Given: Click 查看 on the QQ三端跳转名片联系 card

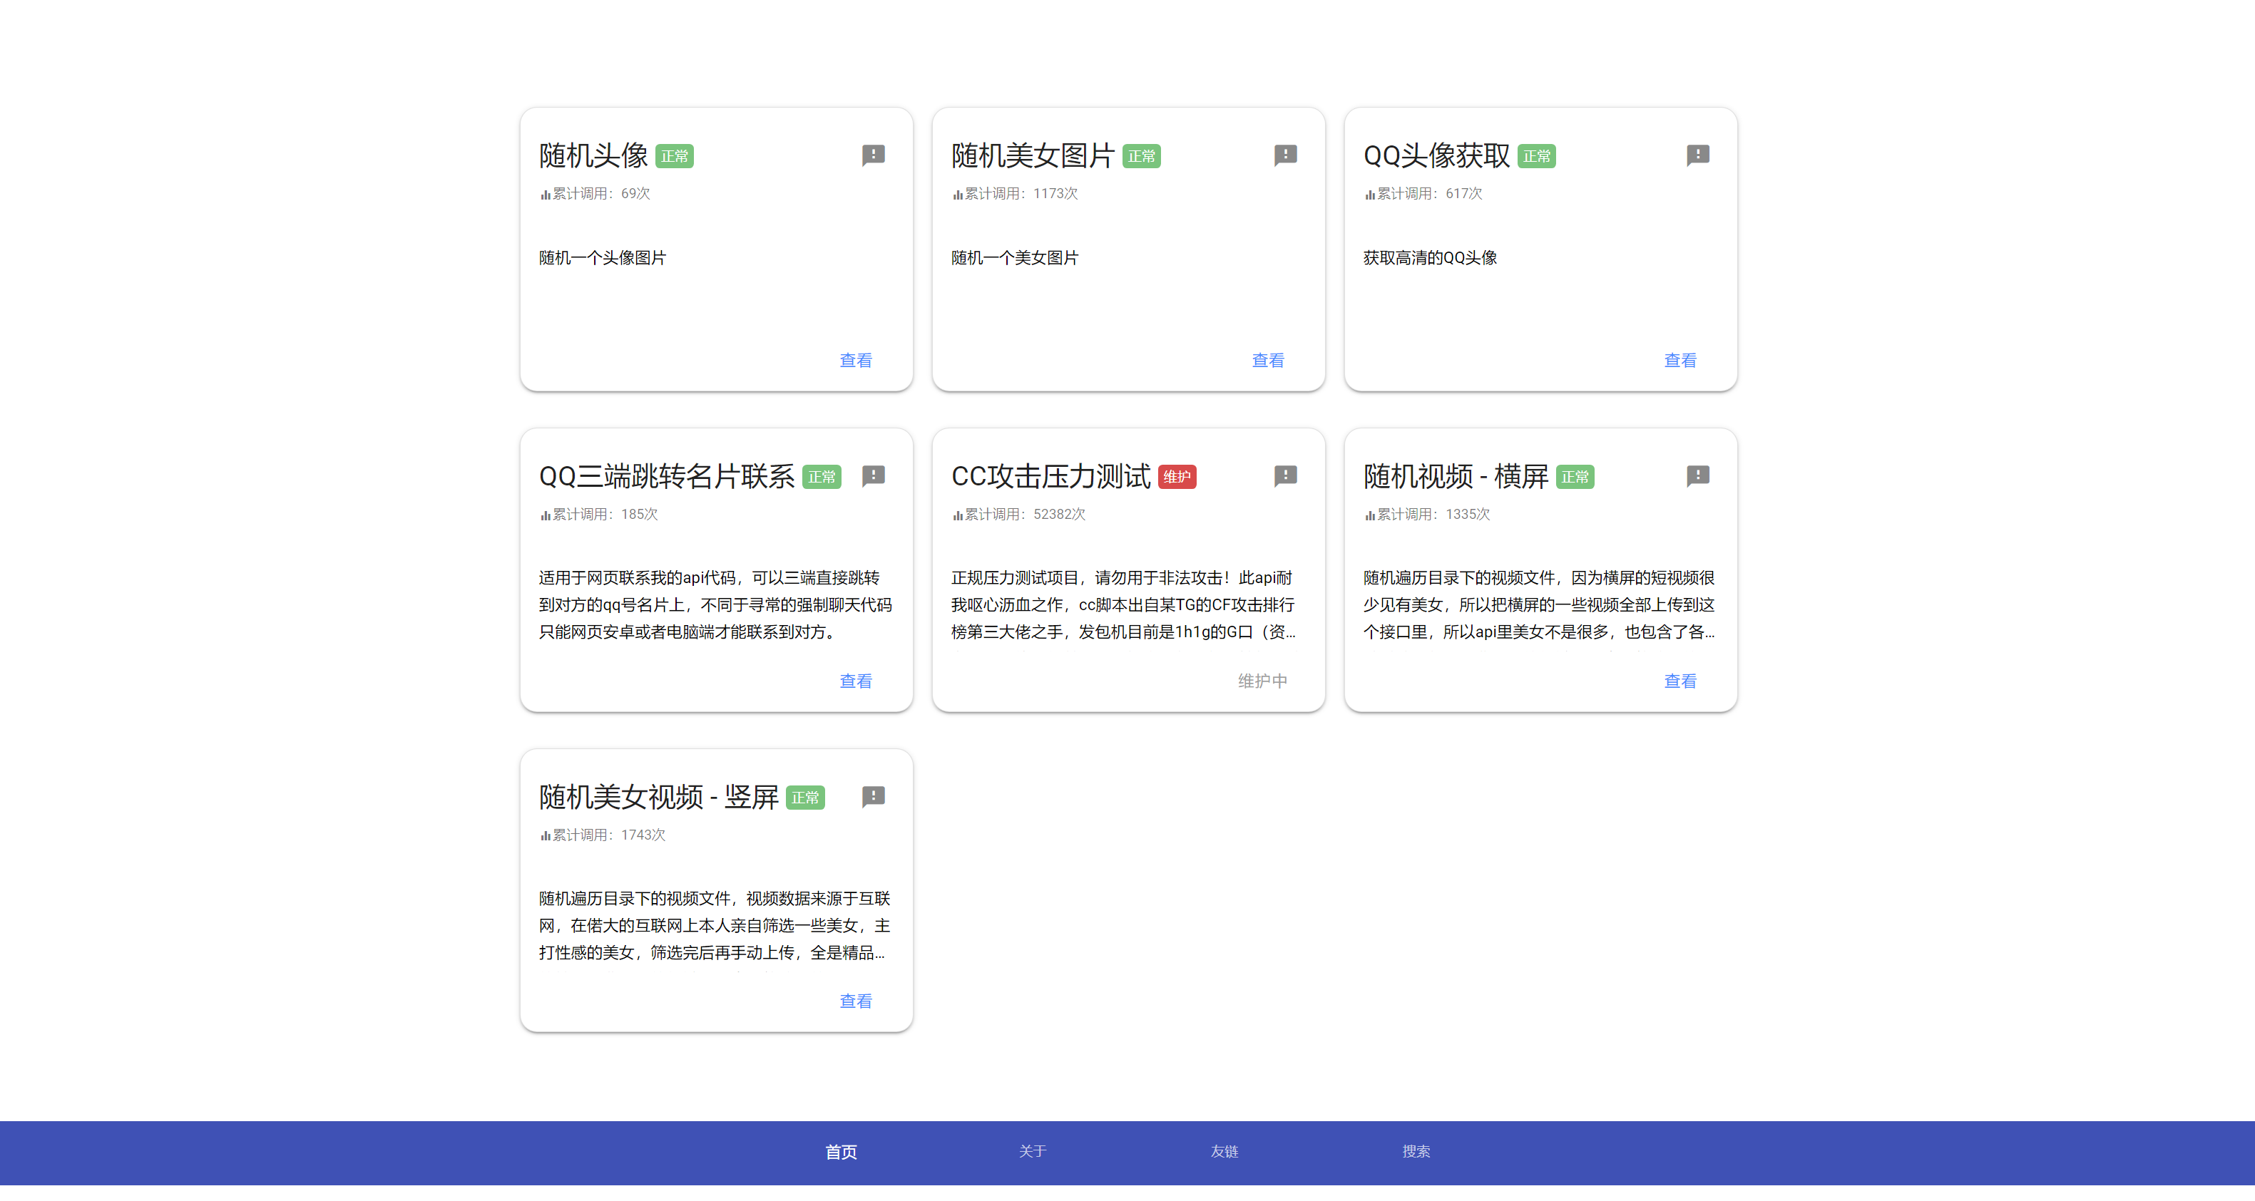Looking at the screenshot, I should (854, 681).
